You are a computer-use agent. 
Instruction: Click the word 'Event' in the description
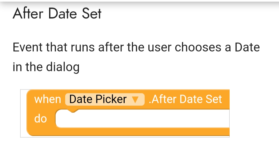click(28, 47)
